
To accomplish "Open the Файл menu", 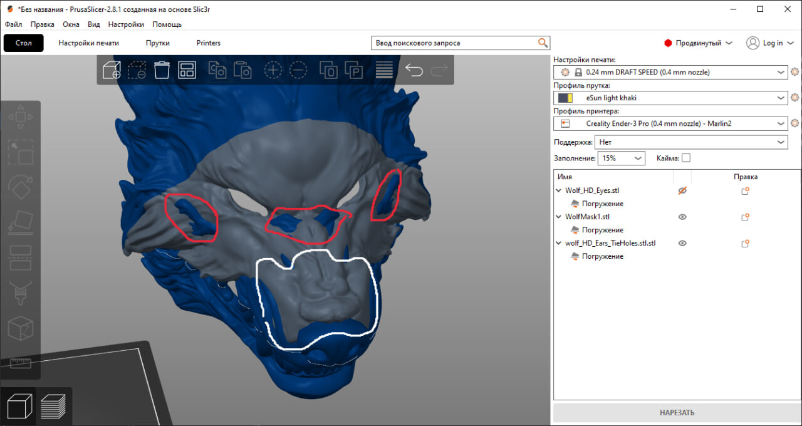I will 13,24.
